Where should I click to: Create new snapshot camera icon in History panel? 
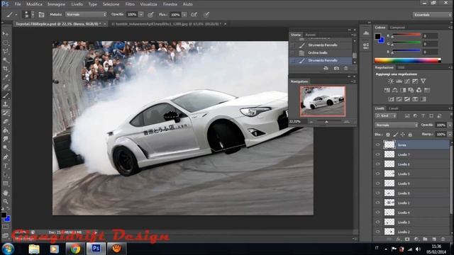tap(336, 69)
